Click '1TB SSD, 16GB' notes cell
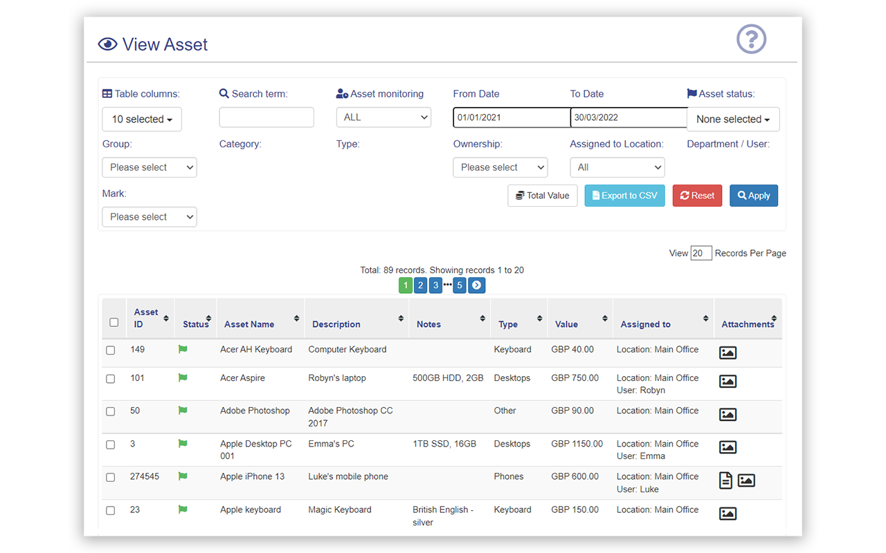 [x=444, y=444]
